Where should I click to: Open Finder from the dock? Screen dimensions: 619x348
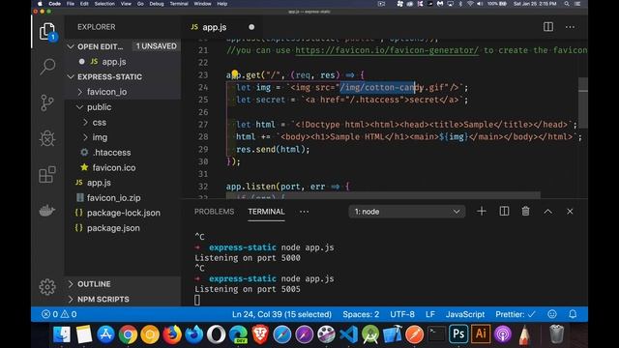click(x=62, y=334)
